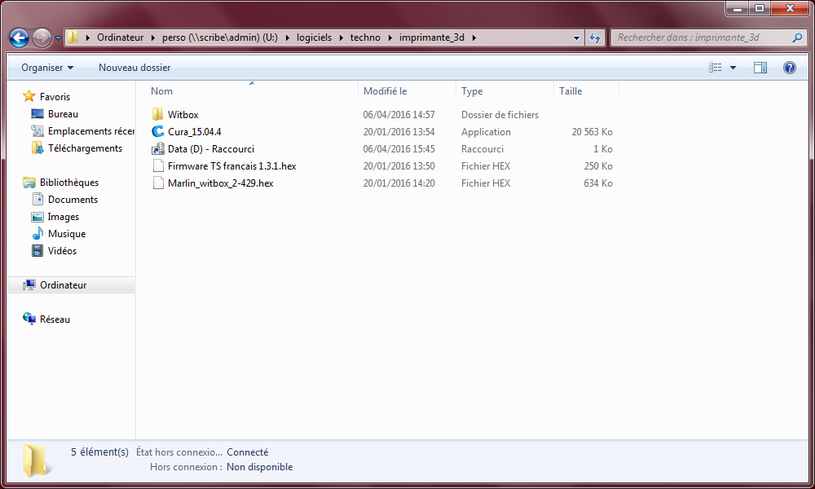Open Documents under Bibliothèques
The image size is (815, 489).
(73, 200)
